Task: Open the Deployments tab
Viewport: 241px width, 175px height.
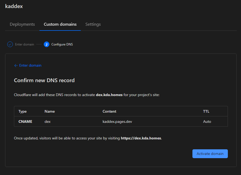Action: click(22, 24)
